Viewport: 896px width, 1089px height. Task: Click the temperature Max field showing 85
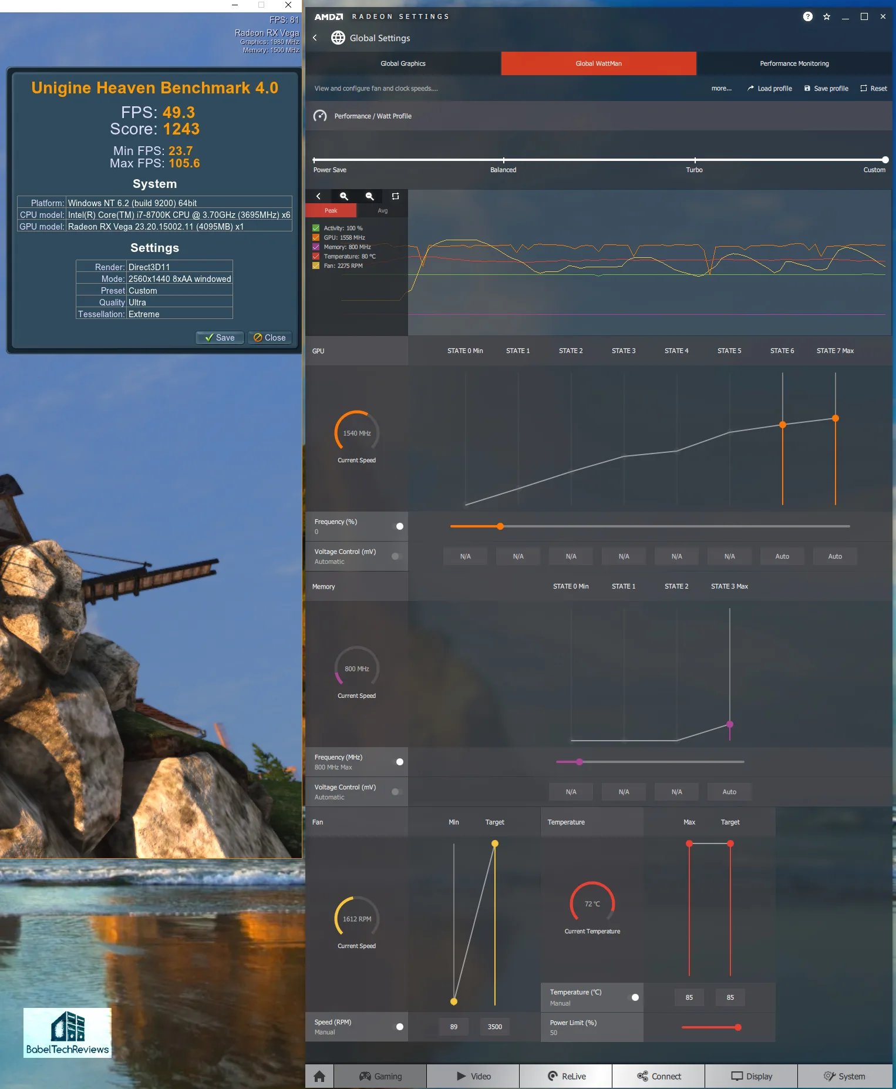(689, 997)
